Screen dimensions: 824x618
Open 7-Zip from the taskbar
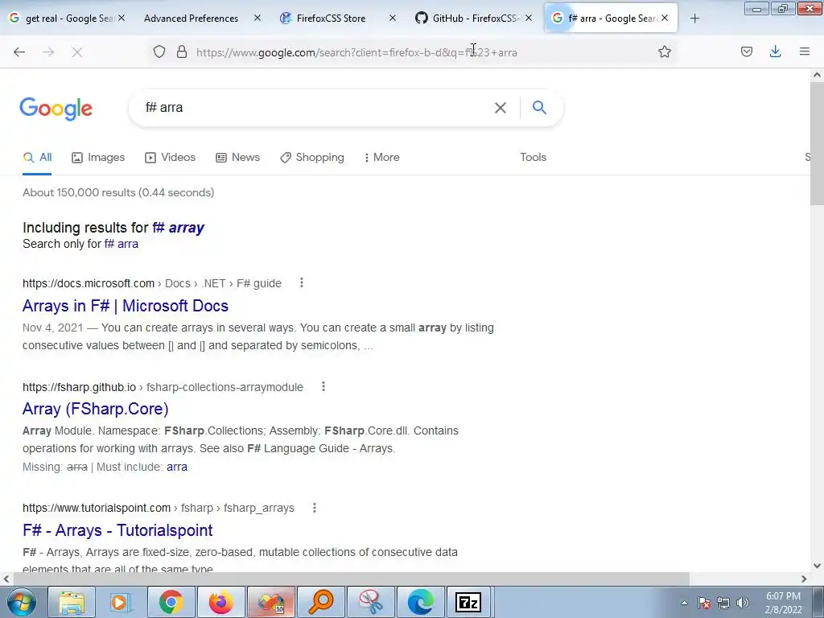(x=468, y=602)
